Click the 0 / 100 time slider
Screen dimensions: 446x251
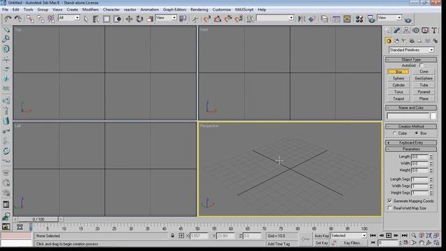38,220
